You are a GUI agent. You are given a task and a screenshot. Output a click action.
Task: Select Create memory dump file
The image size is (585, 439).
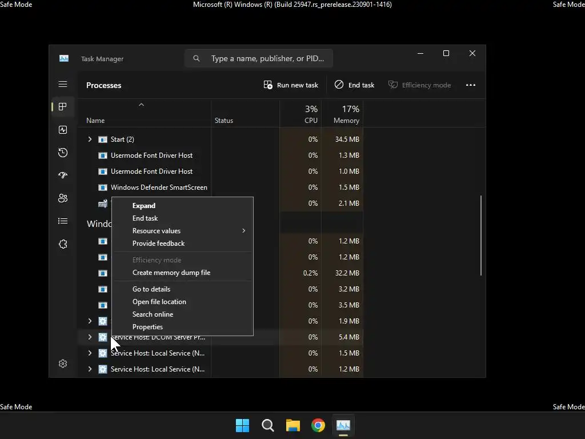point(182,273)
